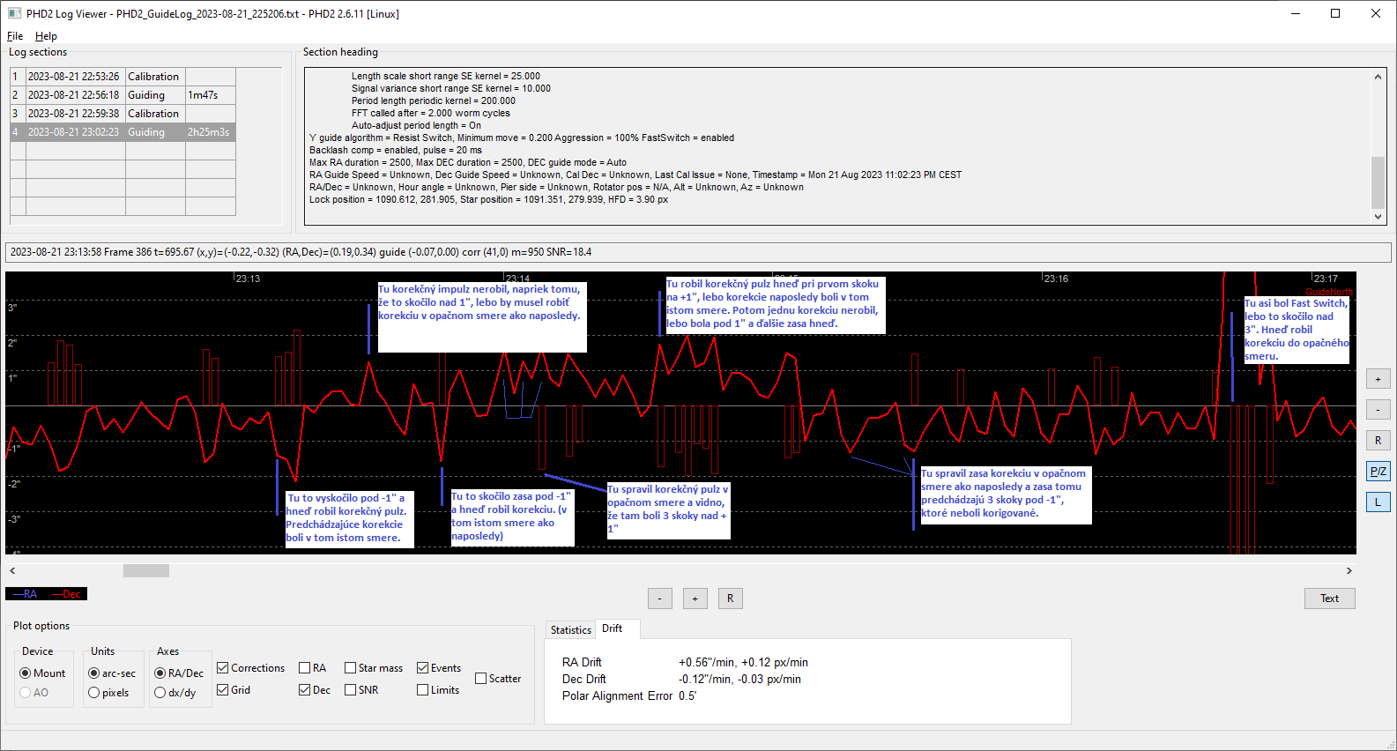Click the graph scroll-left arrow

tap(12, 571)
